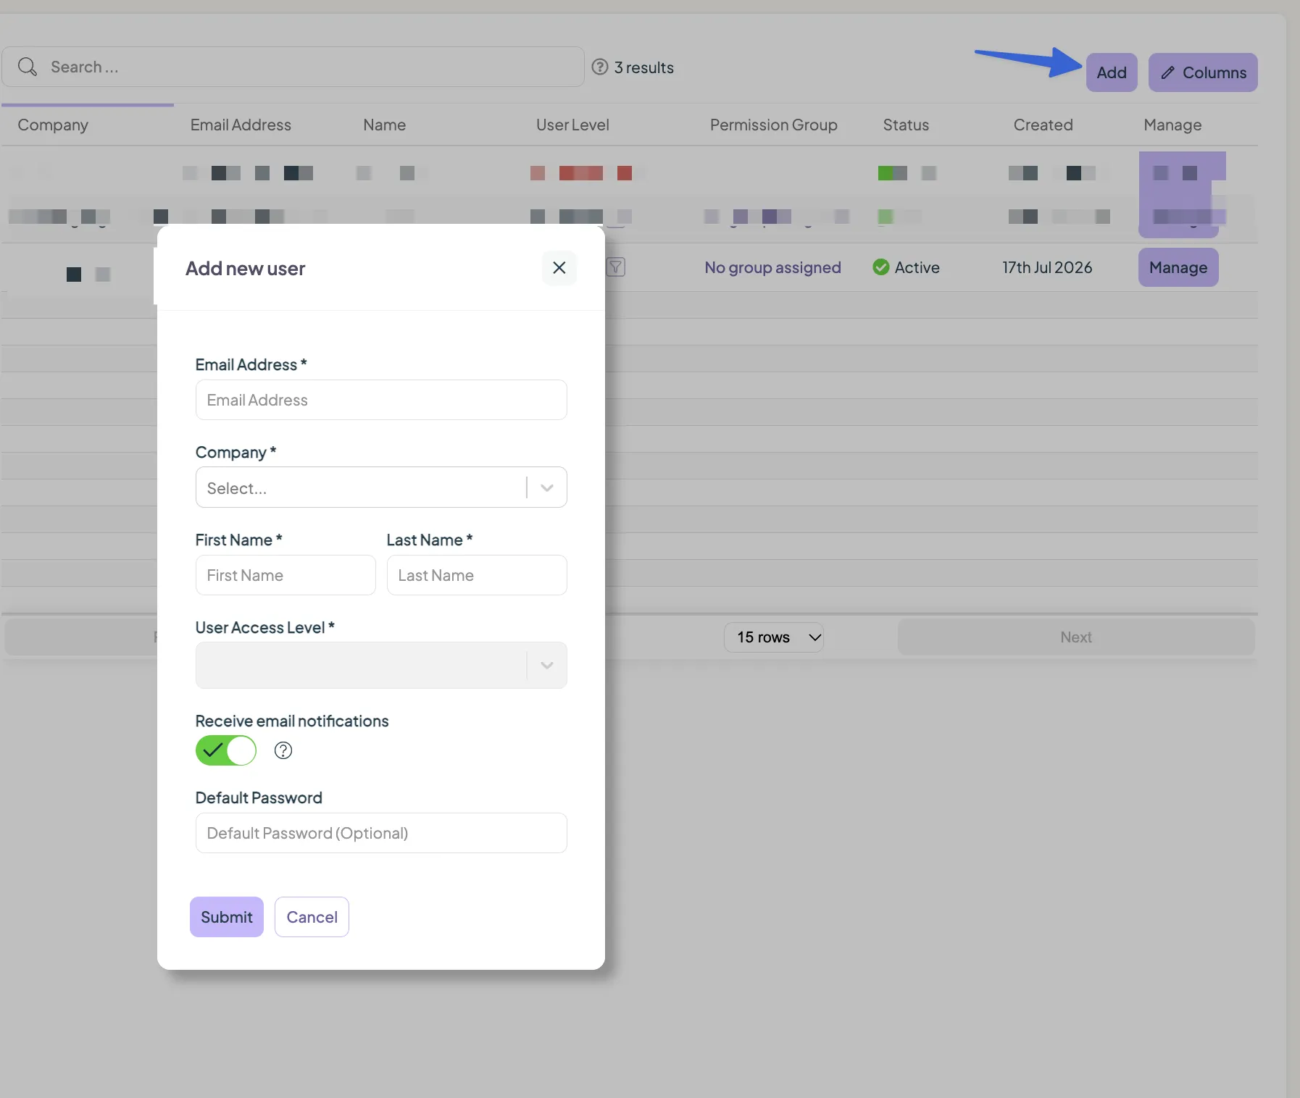This screenshot has width=1300, height=1098.
Task: Click the green Active status check icon
Action: tap(881, 267)
